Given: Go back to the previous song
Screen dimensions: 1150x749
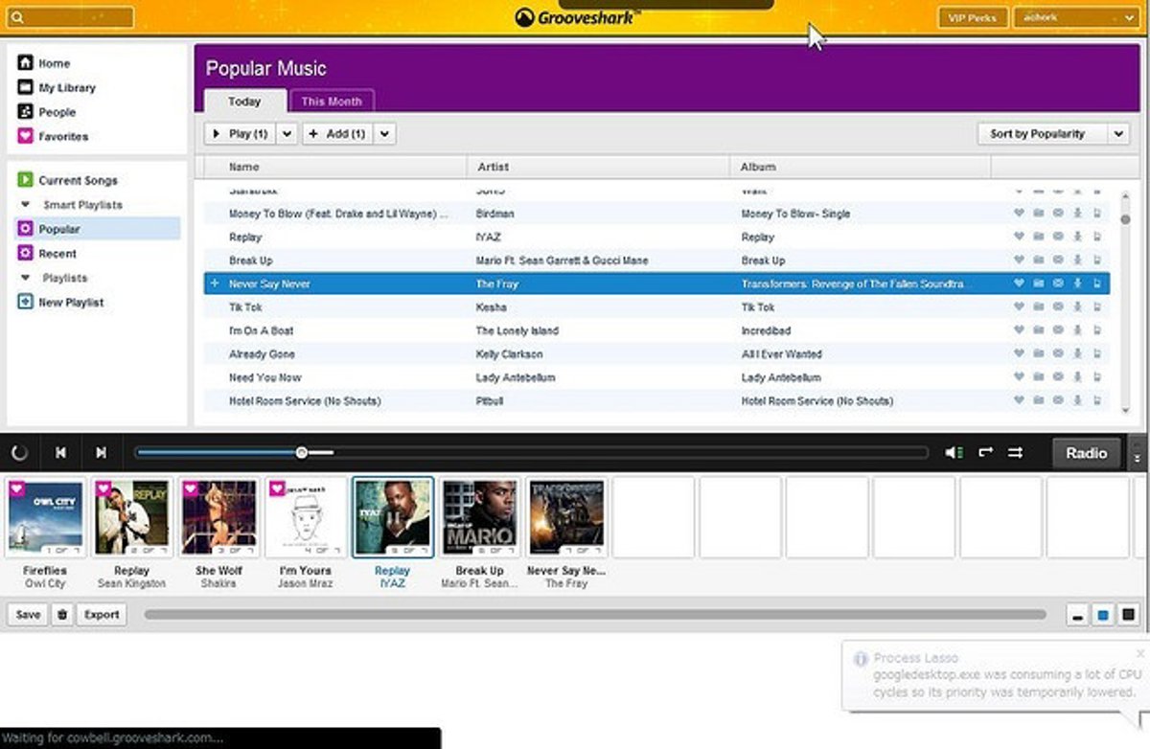Looking at the screenshot, I should tap(60, 453).
